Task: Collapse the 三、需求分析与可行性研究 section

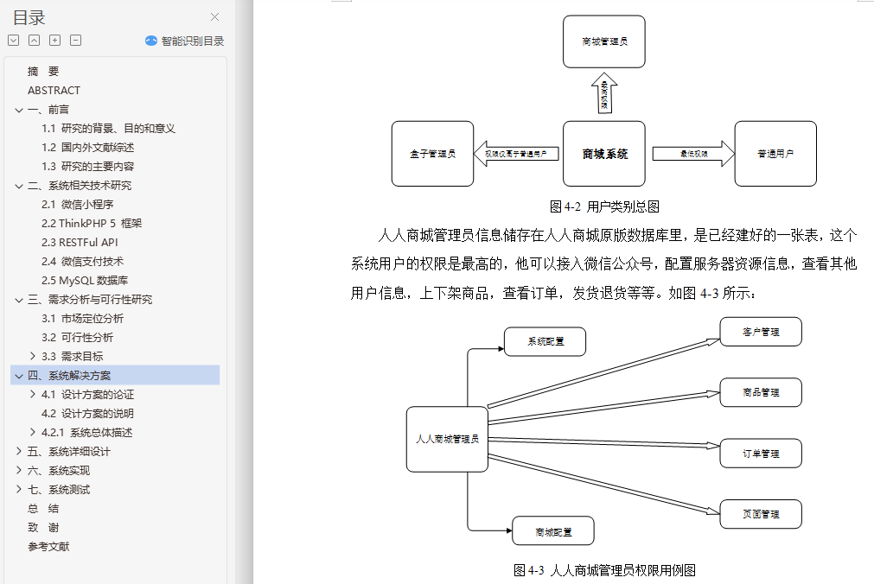Action: point(19,300)
